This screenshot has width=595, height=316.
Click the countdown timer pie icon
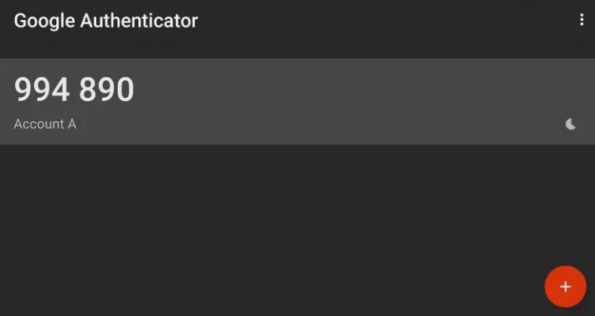coord(571,124)
